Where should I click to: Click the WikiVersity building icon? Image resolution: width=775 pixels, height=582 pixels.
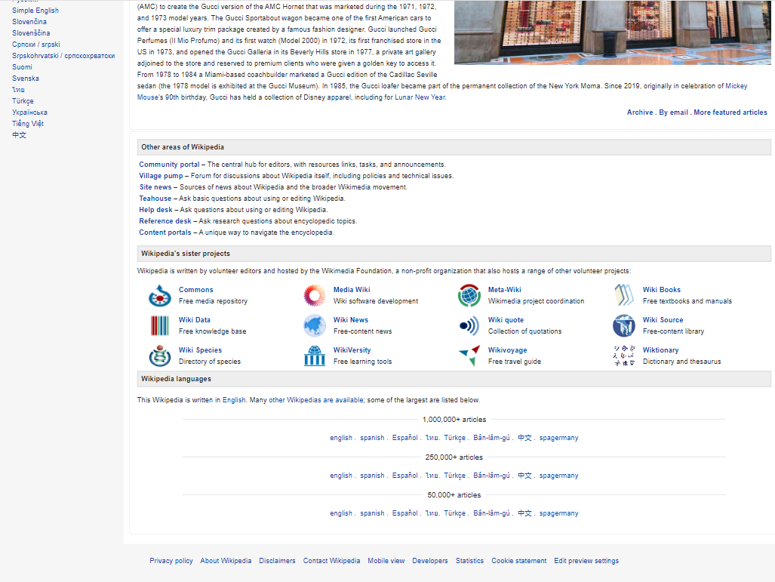point(315,356)
